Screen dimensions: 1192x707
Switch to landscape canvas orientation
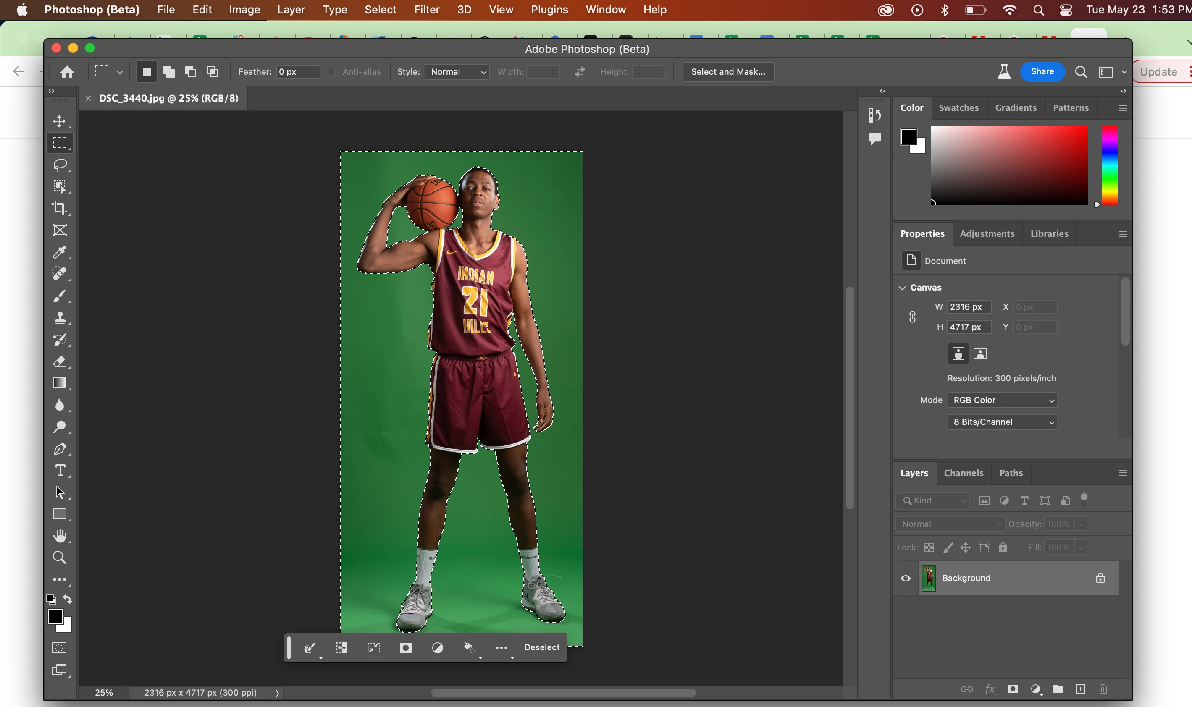point(980,353)
